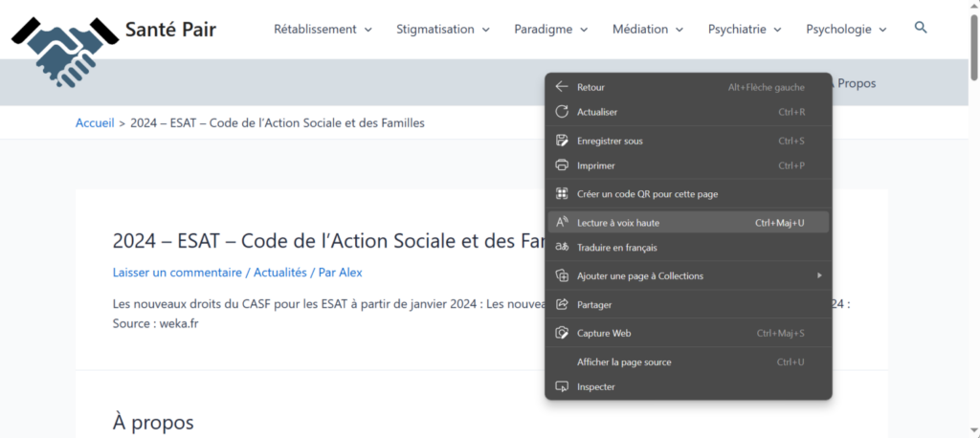This screenshot has width=980, height=438.
Task: Expand the Stigmatisation menu chevron
Action: [485, 30]
